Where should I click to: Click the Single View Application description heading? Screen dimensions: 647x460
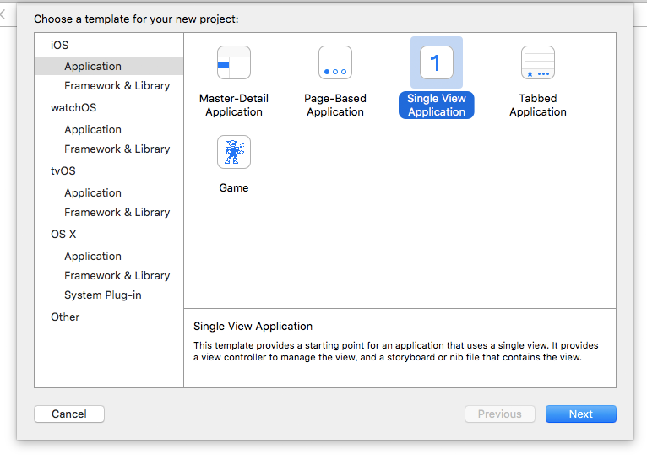(253, 326)
